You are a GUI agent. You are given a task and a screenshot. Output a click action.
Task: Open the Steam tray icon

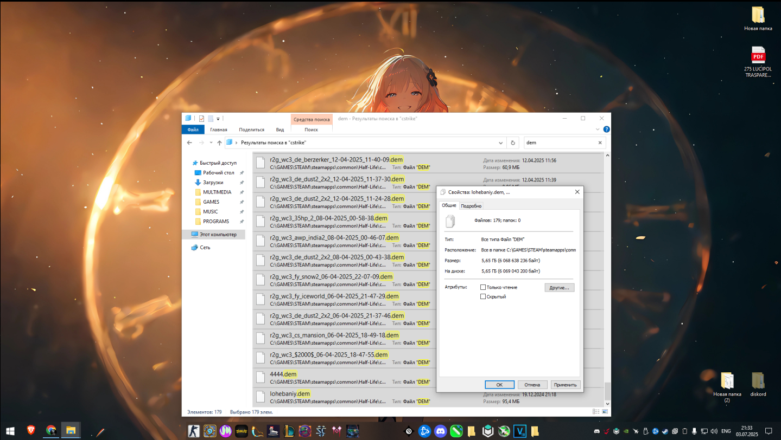click(x=665, y=431)
